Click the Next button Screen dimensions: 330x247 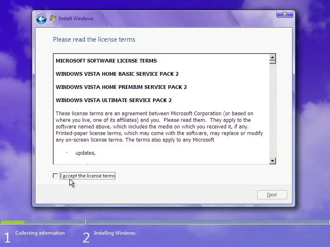point(272,195)
